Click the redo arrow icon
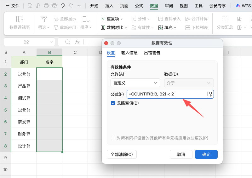This screenshot has height=178, width=252. (x=71, y=6)
